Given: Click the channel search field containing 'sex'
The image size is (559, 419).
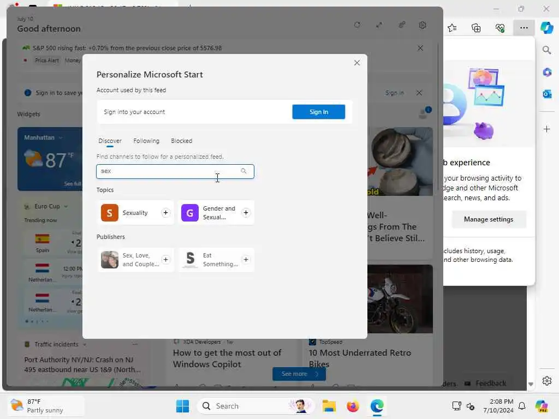Looking at the screenshot, I should pos(175,171).
